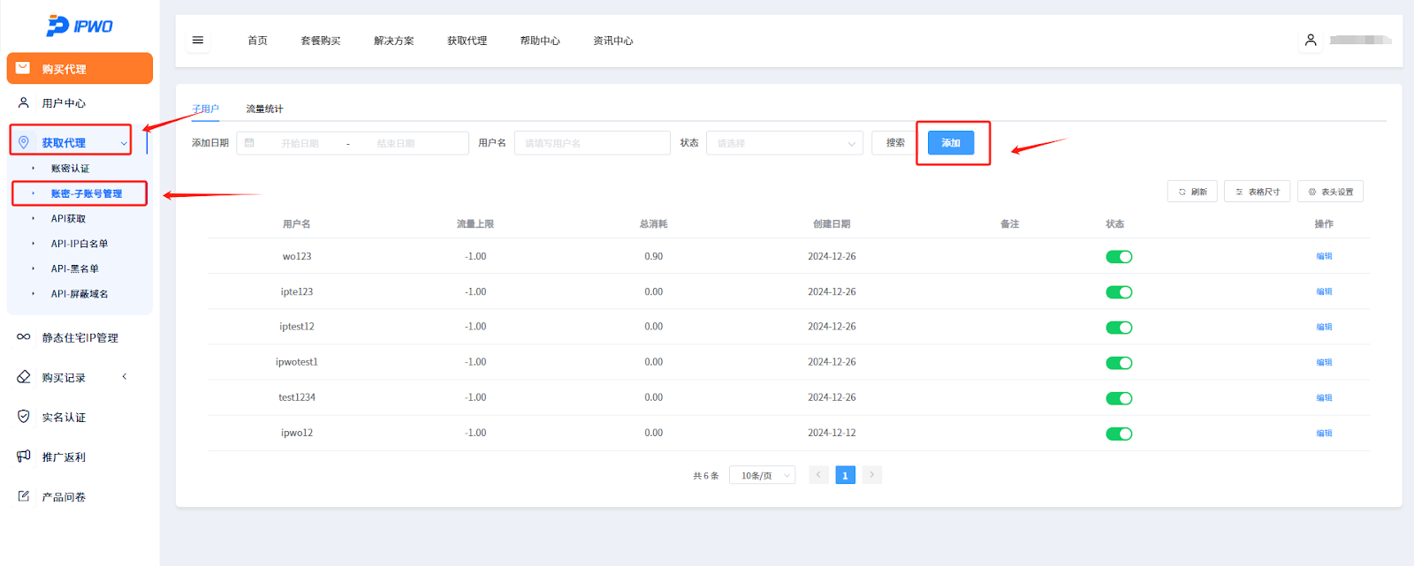Screen dimensions: 1414x566
Task: Open the 状态 select dropdown
Action: point(785,143)
